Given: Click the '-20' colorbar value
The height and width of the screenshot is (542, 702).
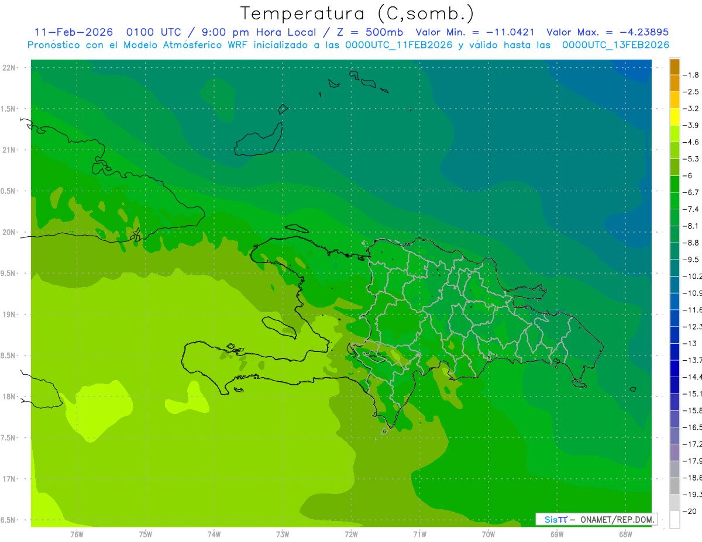Looking at the screenshot, I should [691, 510].
